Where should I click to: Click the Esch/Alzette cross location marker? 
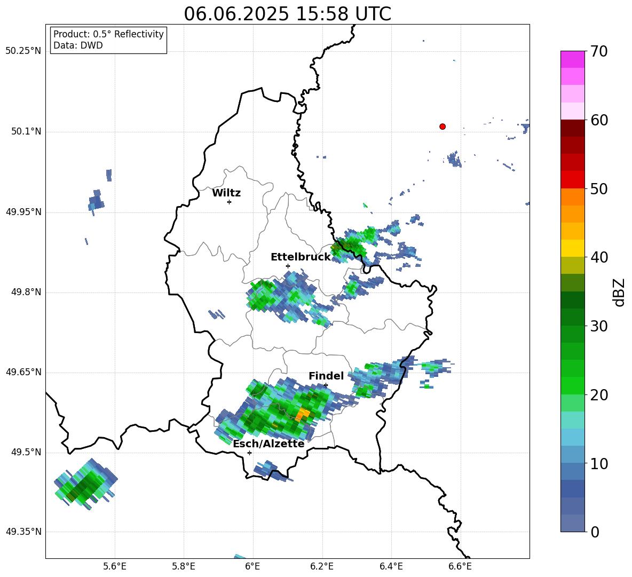[249, 453]
